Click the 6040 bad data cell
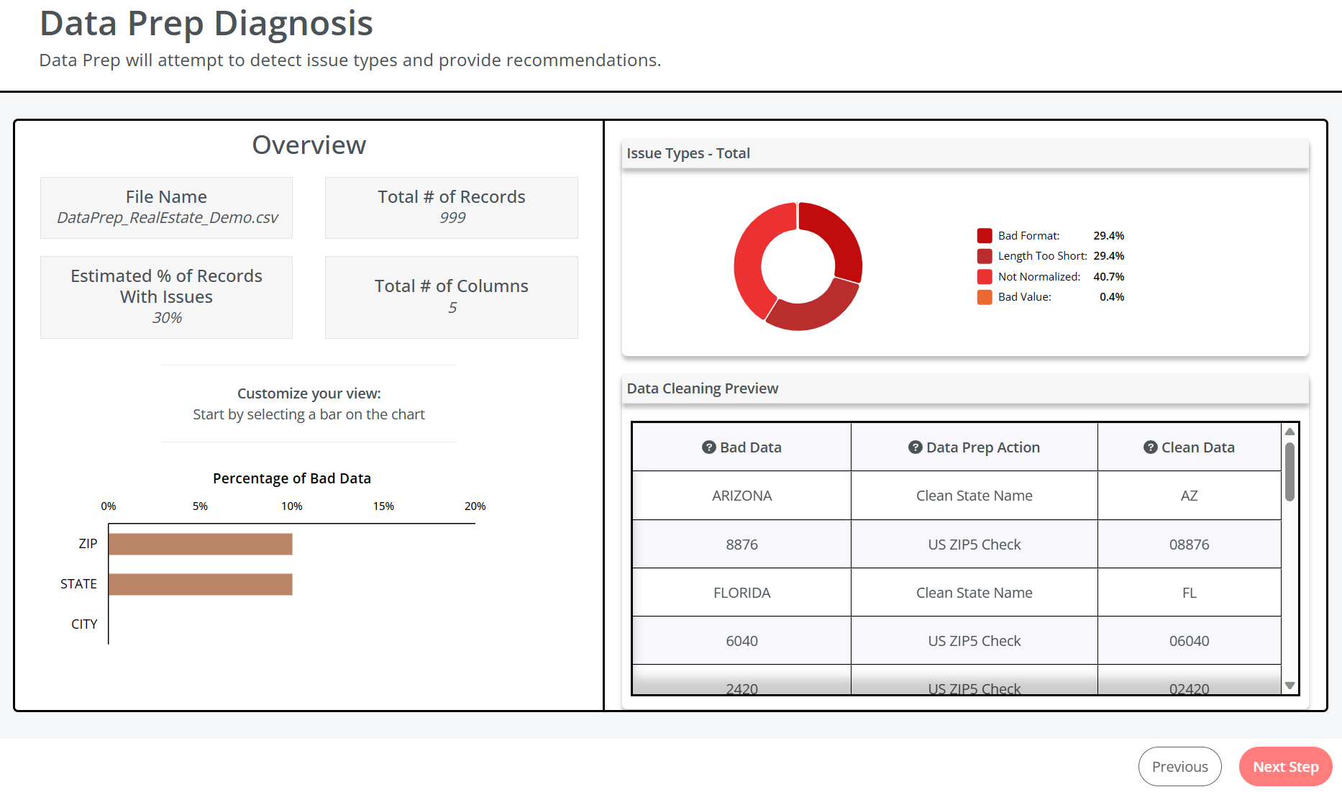The height and width of the screenshot is (792, 1342). tap(741, 641)
